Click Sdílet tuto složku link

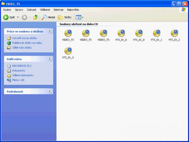coord(22,47)
